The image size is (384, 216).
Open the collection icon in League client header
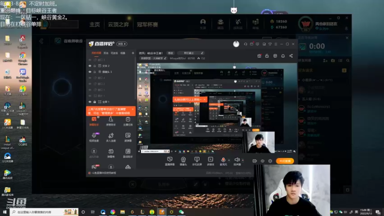point(220,24)
